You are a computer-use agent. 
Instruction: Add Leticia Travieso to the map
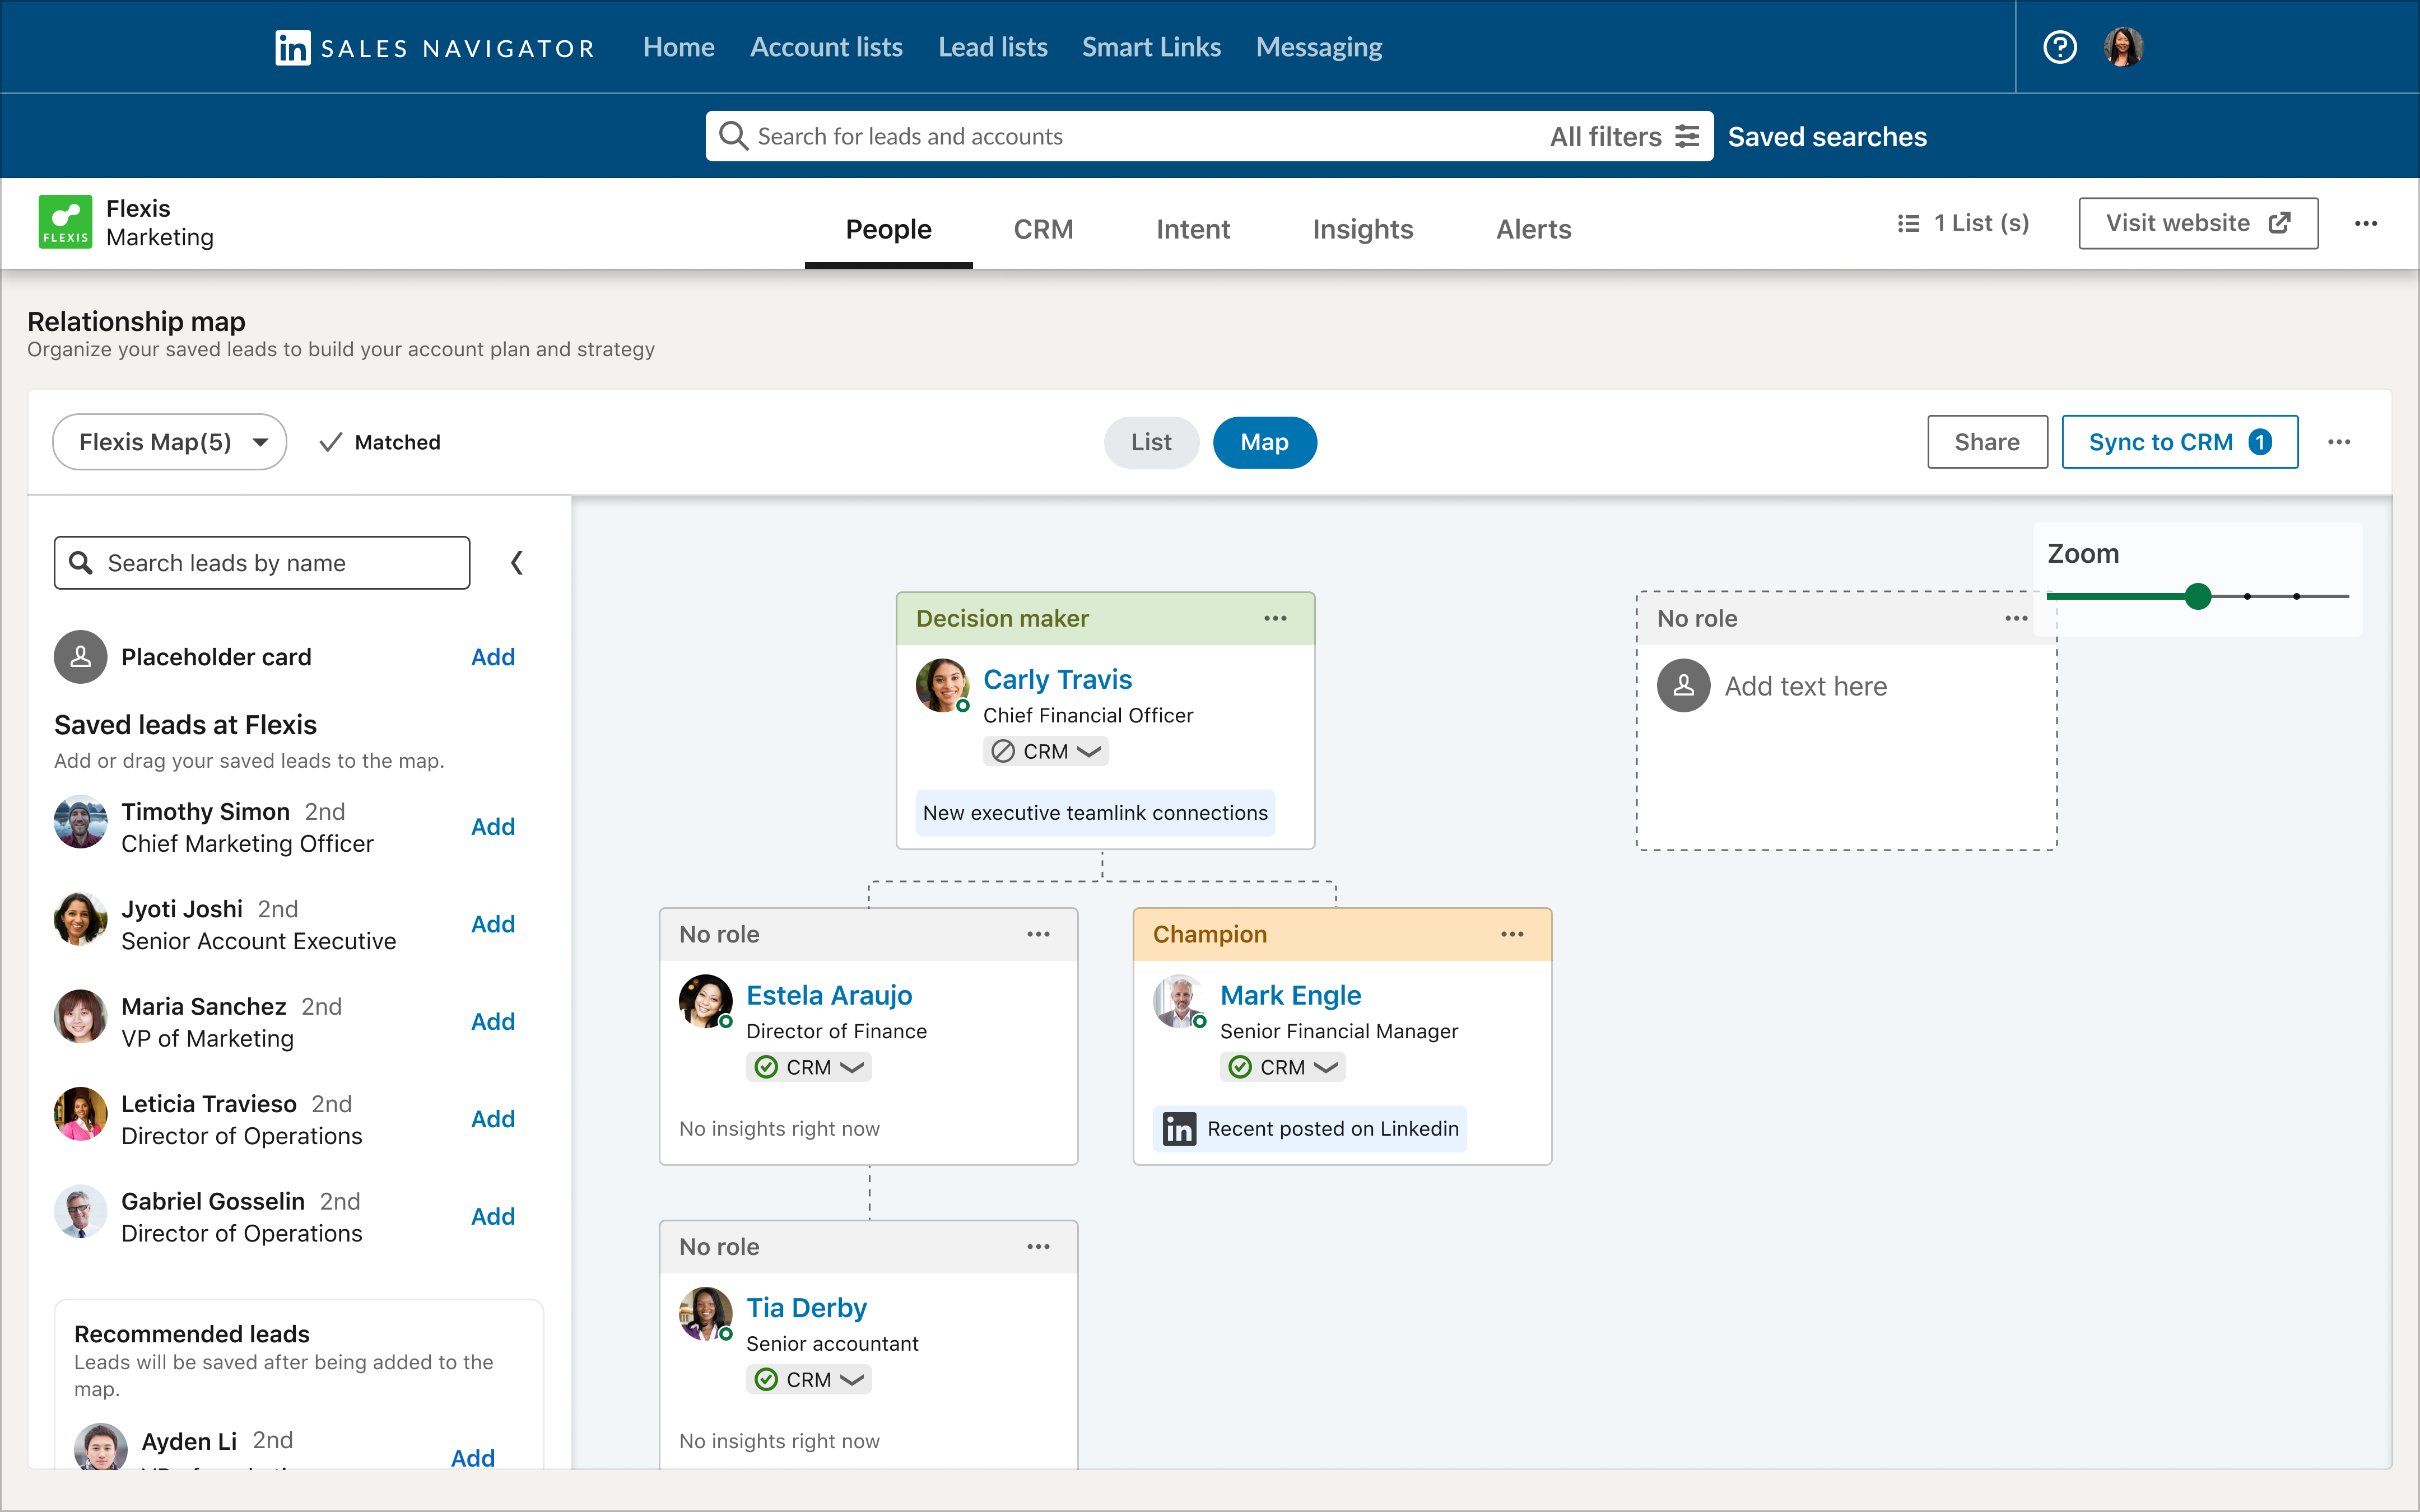pyautogui.click(x=493, y=1119)
